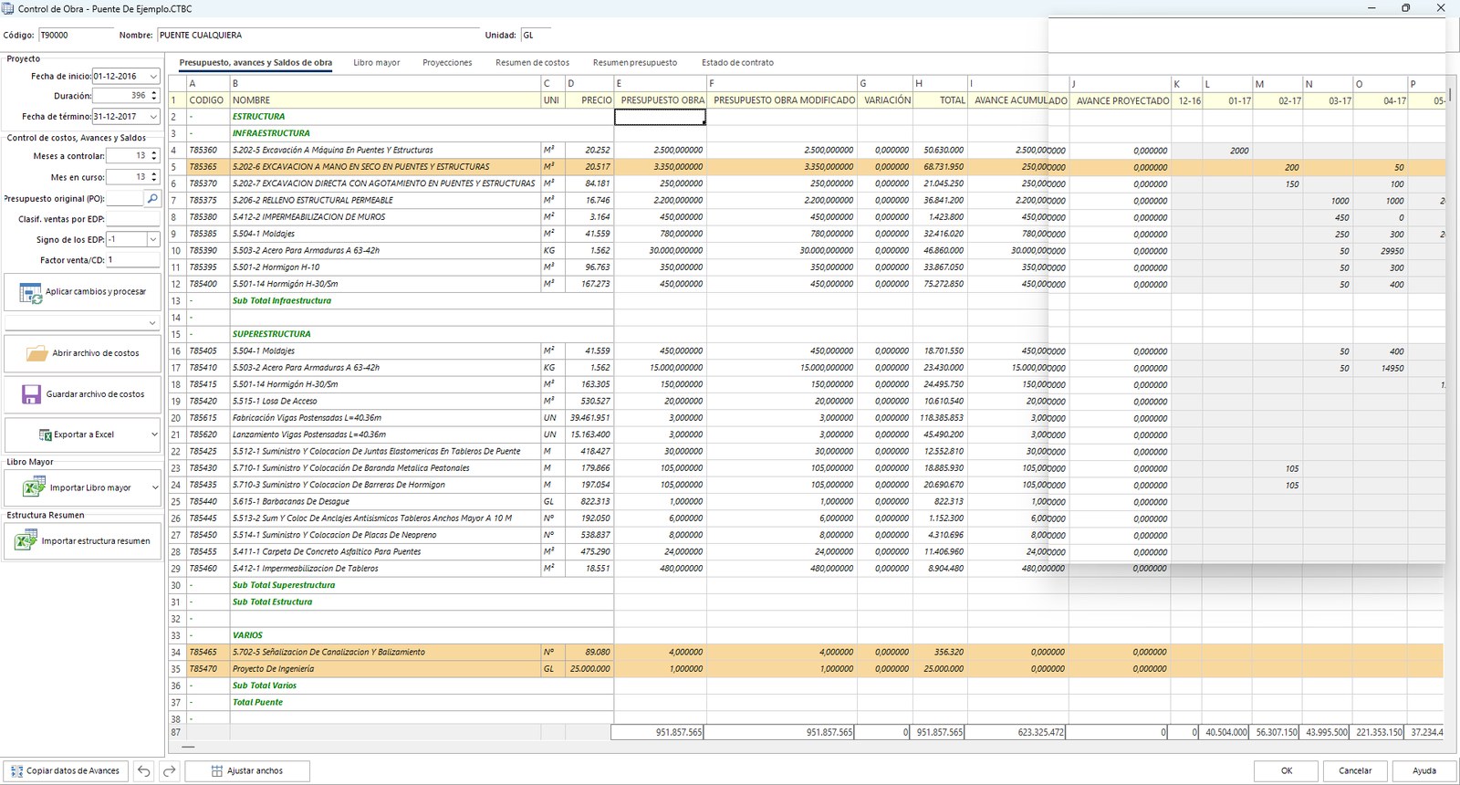Click the Excel icon on Importar estructura resumen
The width and height of the screenshot is (1460, 785).
tap(26, 540)
